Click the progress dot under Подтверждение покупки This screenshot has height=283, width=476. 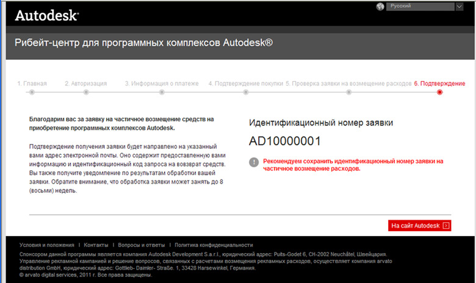click(246, 92)
